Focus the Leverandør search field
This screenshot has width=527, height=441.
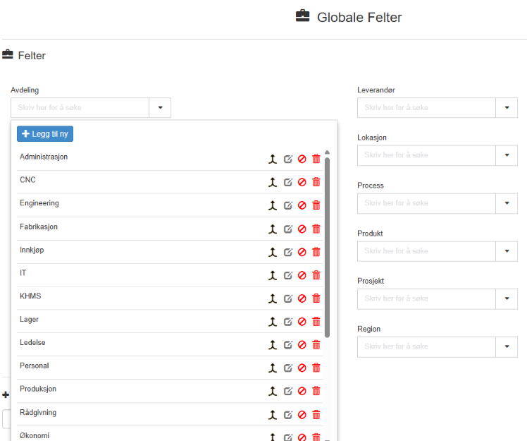tap(426, 108)
